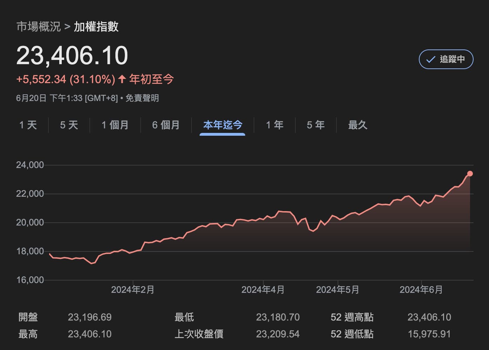Switch to the 5 天 range tab
489x350 pixels.
(69, 125)
